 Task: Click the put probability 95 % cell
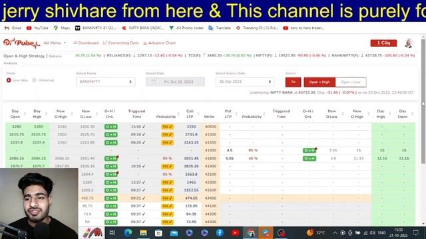pos(253,151)
